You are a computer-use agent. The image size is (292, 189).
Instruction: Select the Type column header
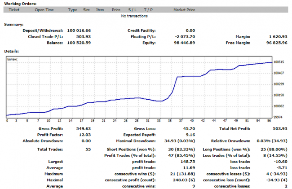pyautogui.click(x=73, y=9)
